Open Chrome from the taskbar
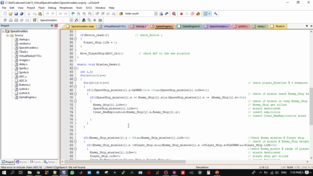This screenshot has height=176, width=313. click(38, 173)
